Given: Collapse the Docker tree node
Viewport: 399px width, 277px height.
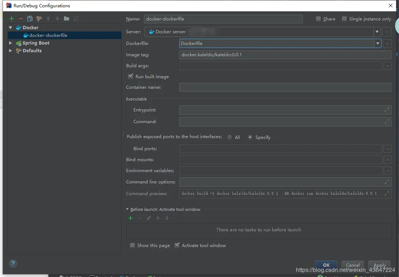Looking at the screenshot, I should tap(11, 27).
